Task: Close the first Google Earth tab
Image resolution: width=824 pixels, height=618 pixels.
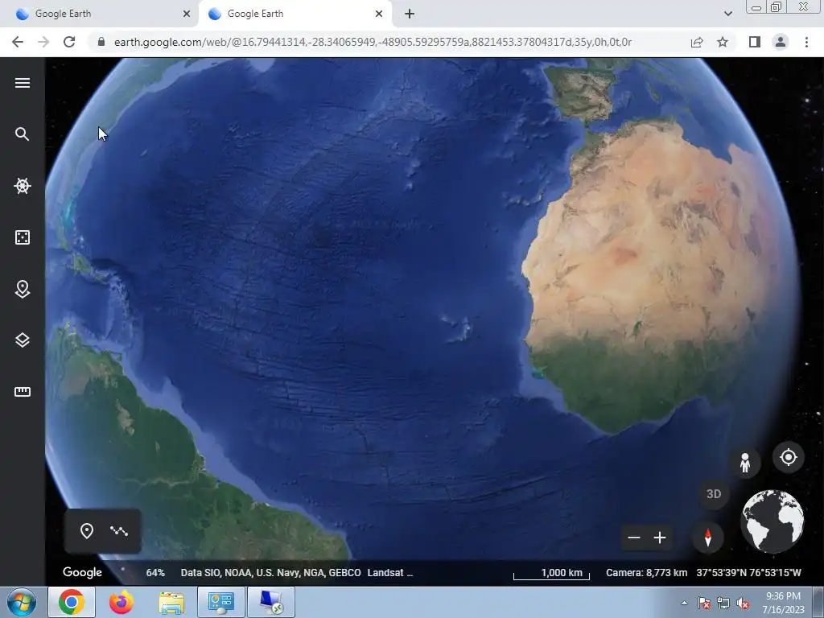Action: point(187,14)
